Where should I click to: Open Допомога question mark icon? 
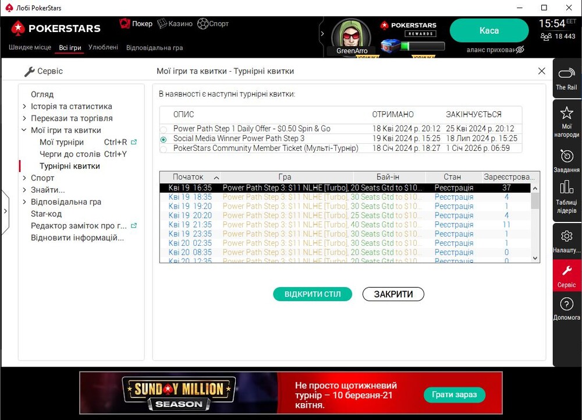566,304
